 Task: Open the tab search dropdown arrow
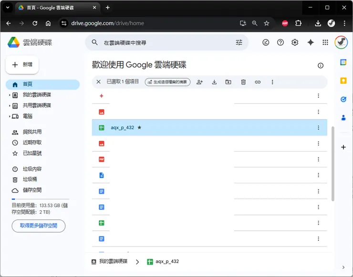point(8,8)
